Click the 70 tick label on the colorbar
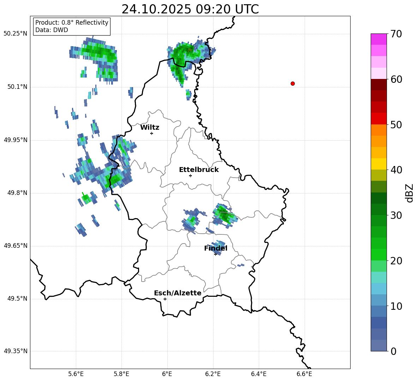 point(396,34)
